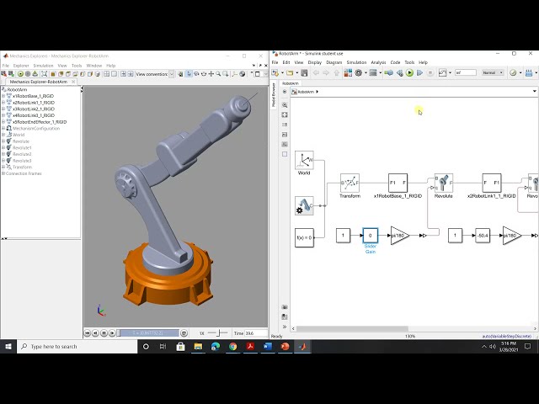This screenshot has height=404, width=539.
Task: Open dropdown arrow beside Model Configuration gear
Action: (366, 73)
